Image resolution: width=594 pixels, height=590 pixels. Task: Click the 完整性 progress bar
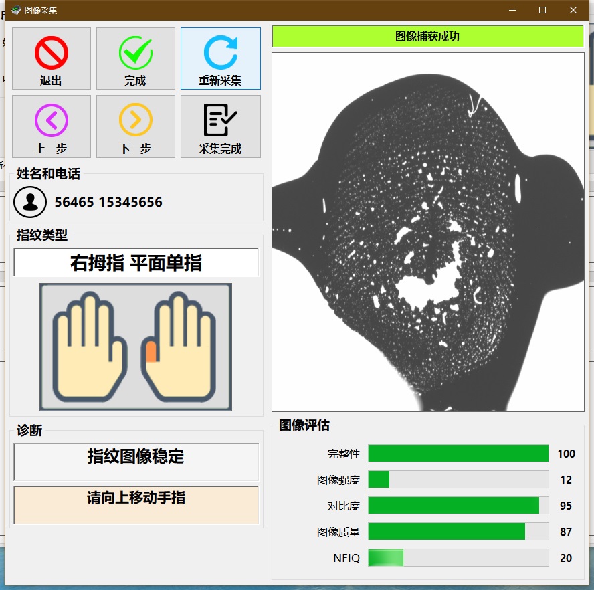[x=458, y=454]
